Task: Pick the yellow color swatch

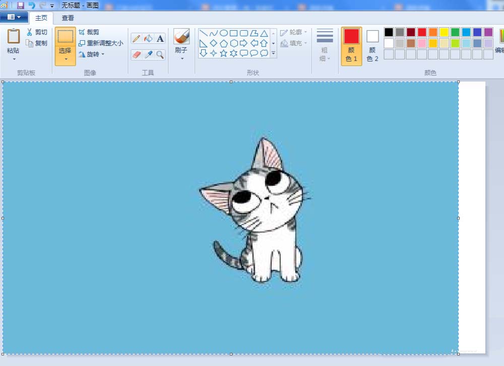Action: [444, 32]
